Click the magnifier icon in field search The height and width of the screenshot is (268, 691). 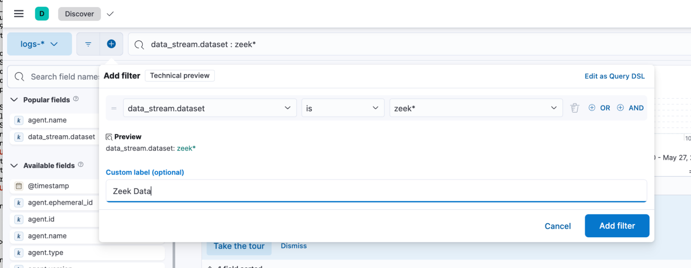pos(19,77)
